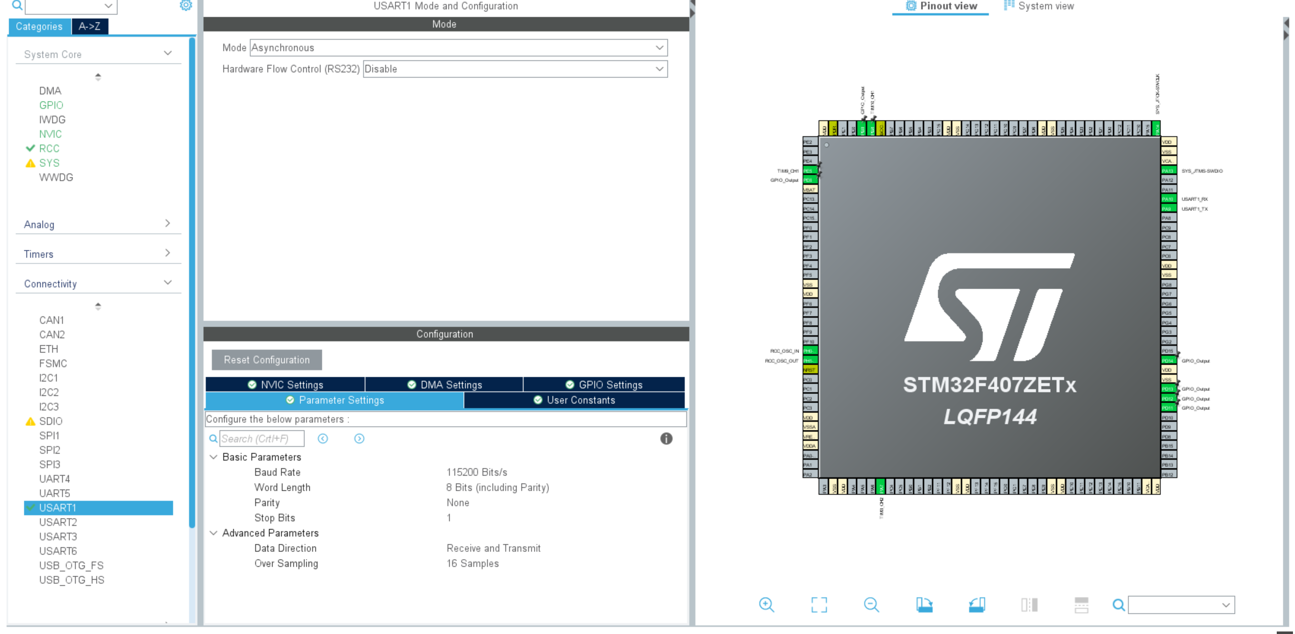Switch to the Categories tab
This screenshot has height=634, width=1295.
pyautogui.click(x=39, y=26)
